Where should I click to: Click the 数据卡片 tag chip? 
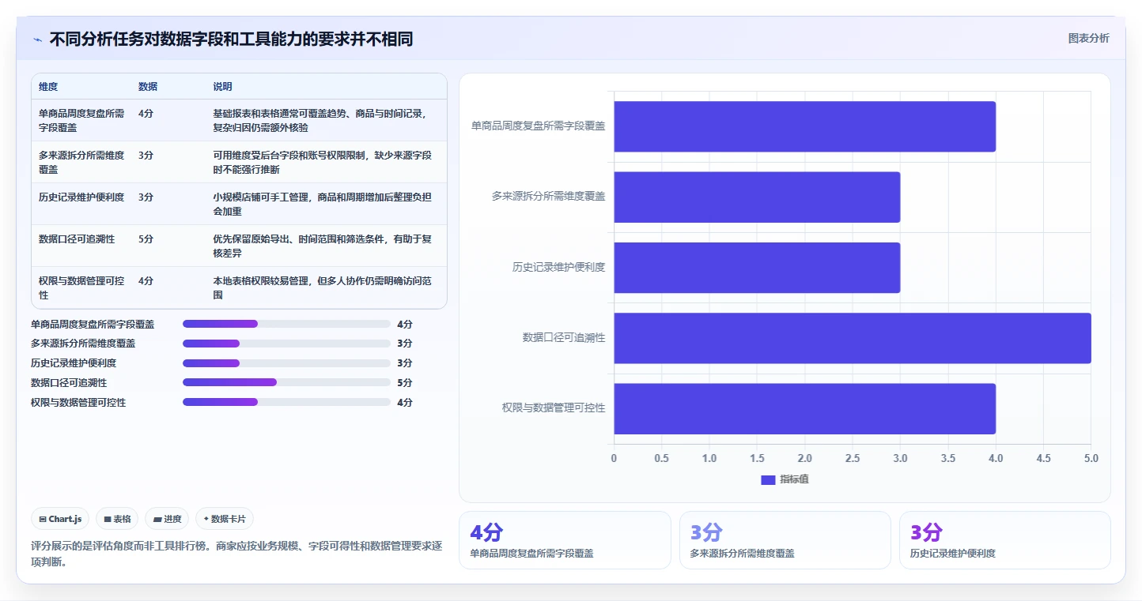coord(225,519)
